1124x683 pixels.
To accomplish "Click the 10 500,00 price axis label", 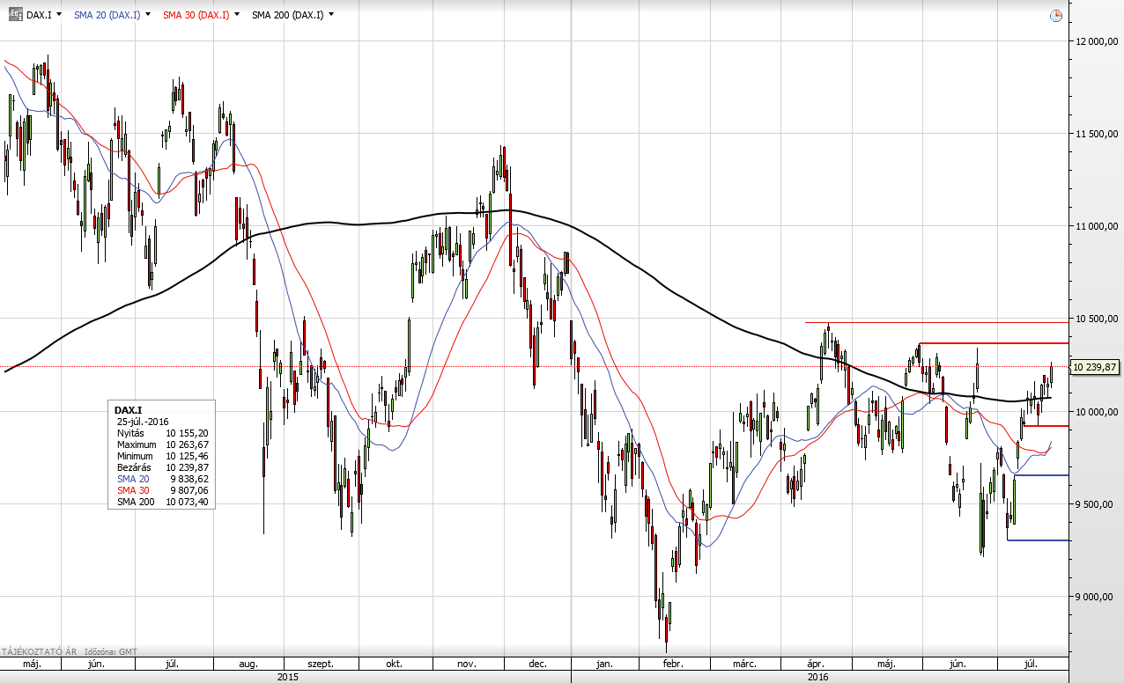I will (1096, 319).
